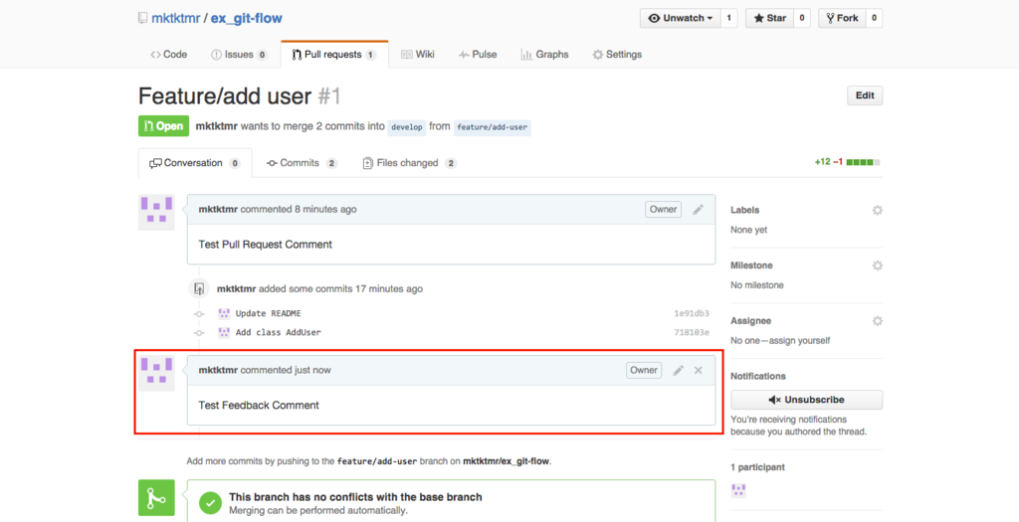
Task: Open the Add class AddUser commit
Action: click(279, 332)
